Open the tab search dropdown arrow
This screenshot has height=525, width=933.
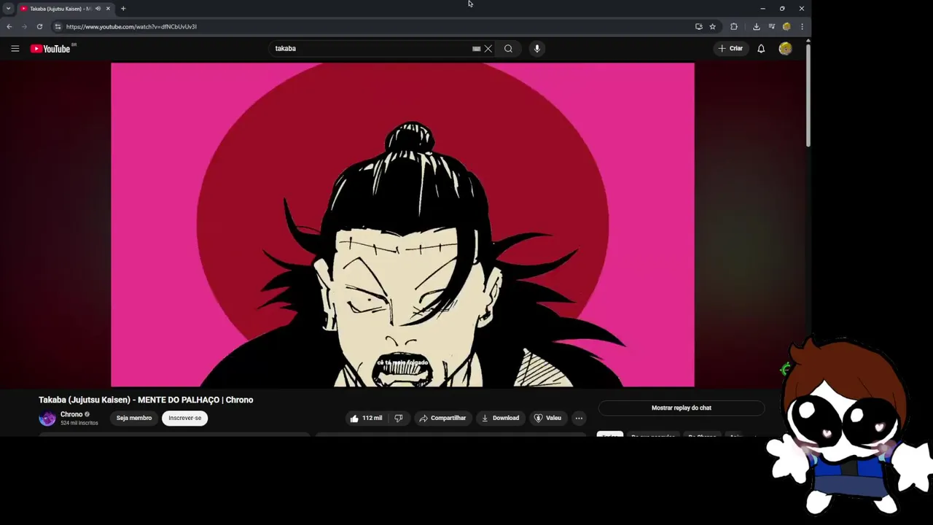tap(8, 9)
